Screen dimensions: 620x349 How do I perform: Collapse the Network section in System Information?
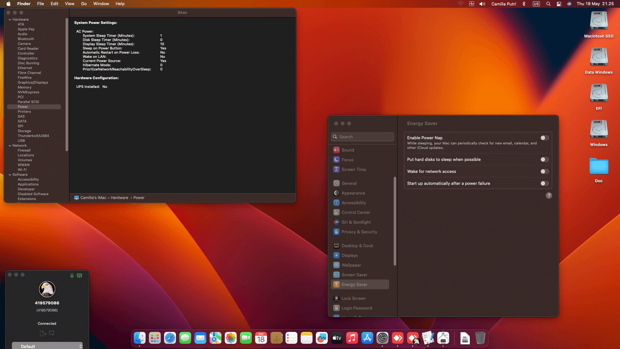10,146
